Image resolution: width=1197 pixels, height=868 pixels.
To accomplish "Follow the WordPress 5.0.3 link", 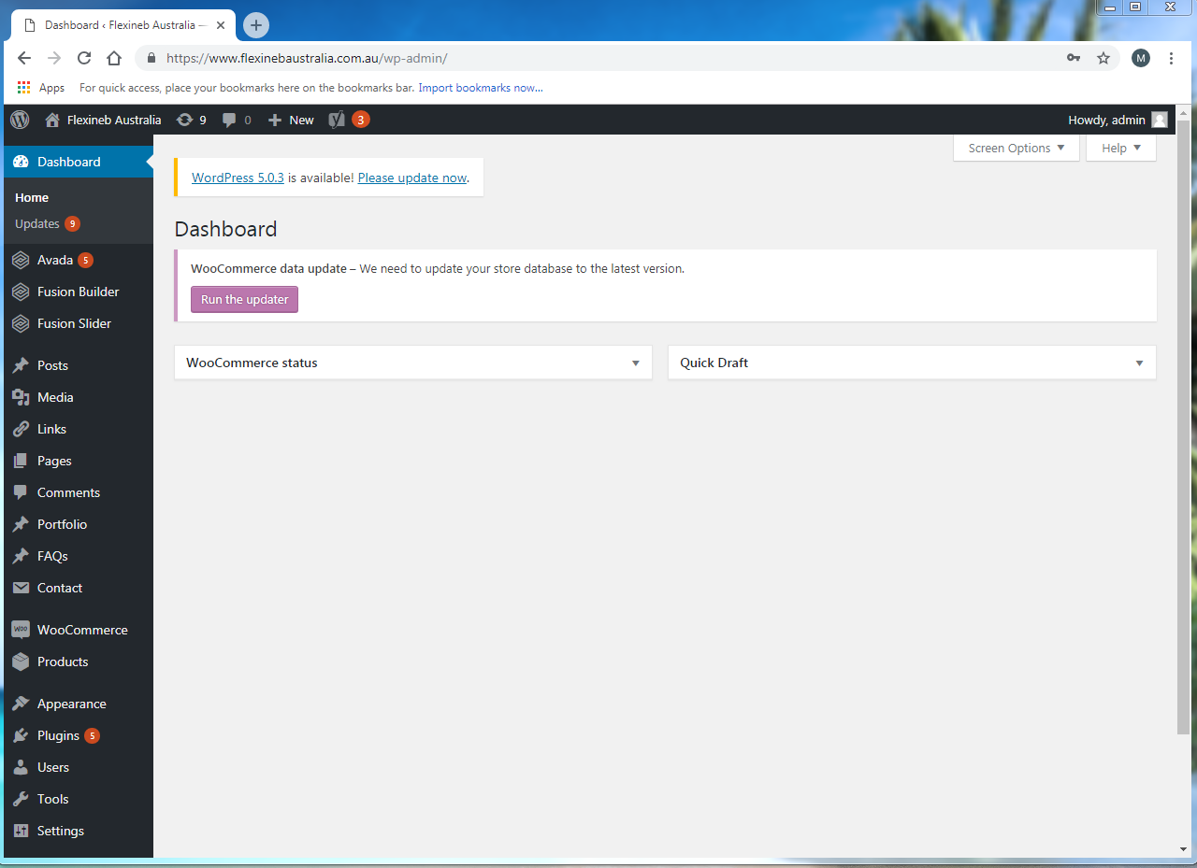I will (x=238, y=178).
